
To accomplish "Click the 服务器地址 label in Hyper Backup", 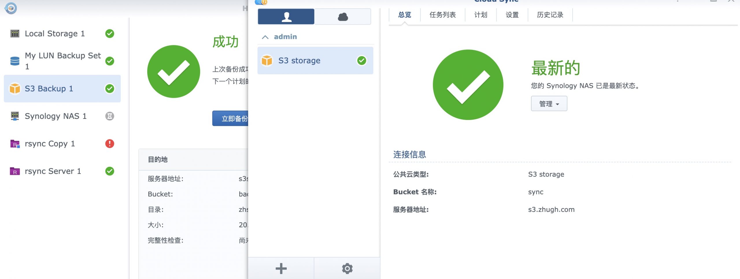I will click(165, 179).
